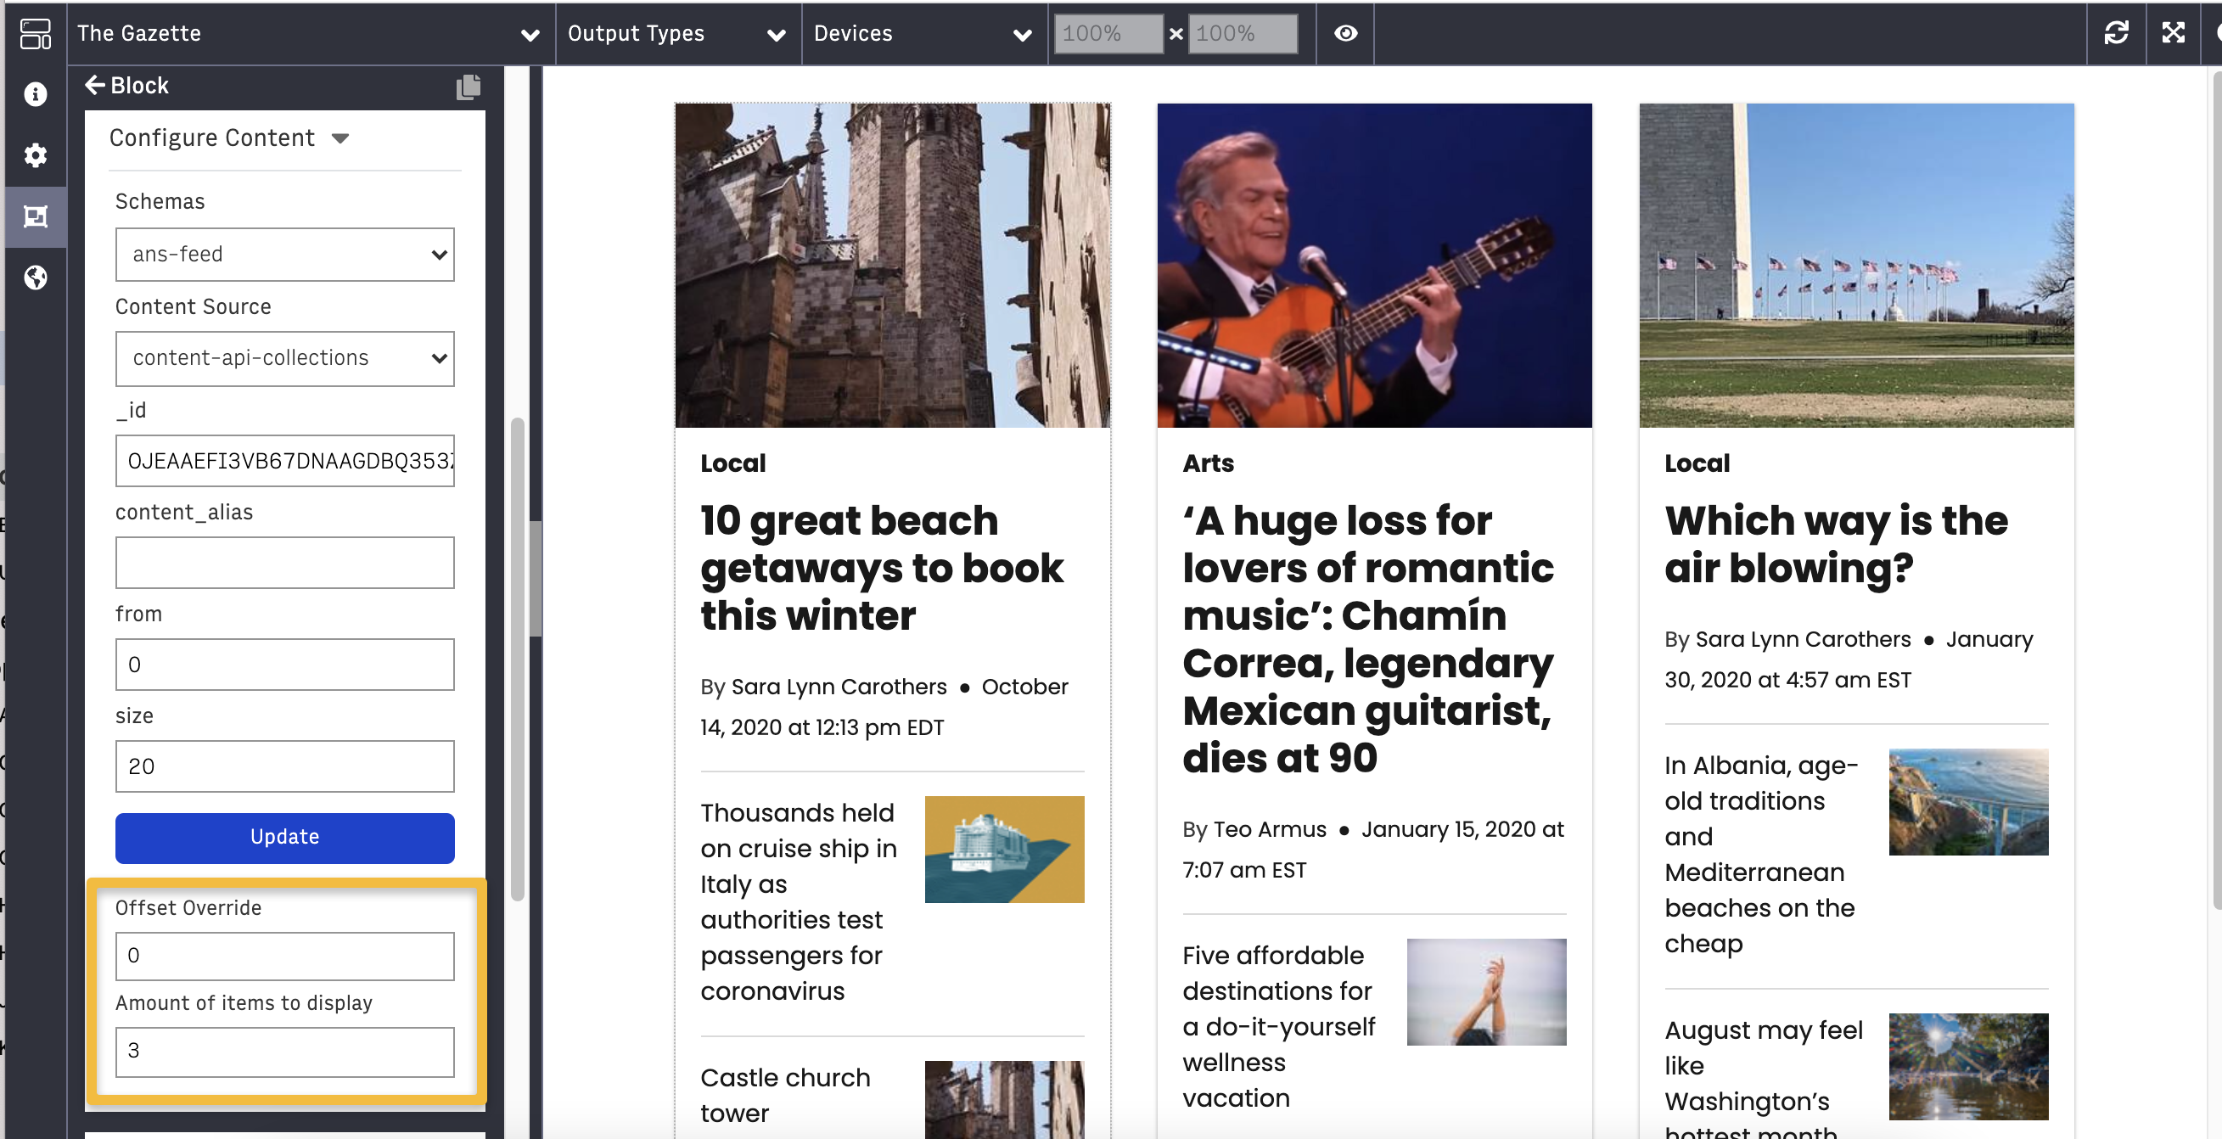
Task: Open the Content Source dropdown
Action: [284, 358]
